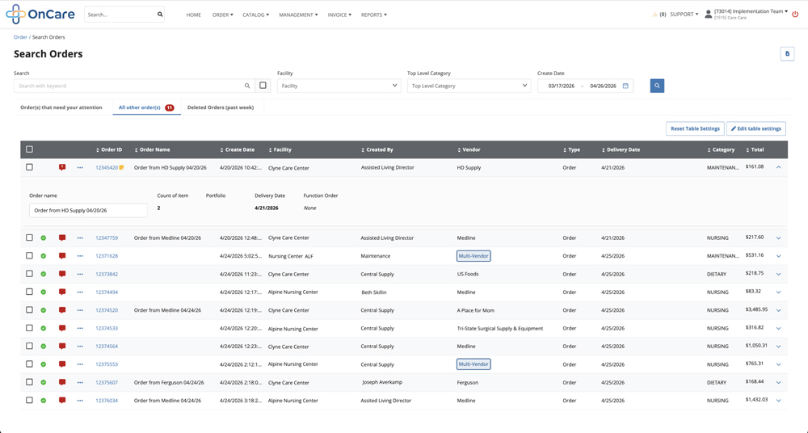The width and height of the screenshot is (808, 433).
Task: Click yellow note icon beside 12345420
Action: pyautogui.click(x=122, y=167)
